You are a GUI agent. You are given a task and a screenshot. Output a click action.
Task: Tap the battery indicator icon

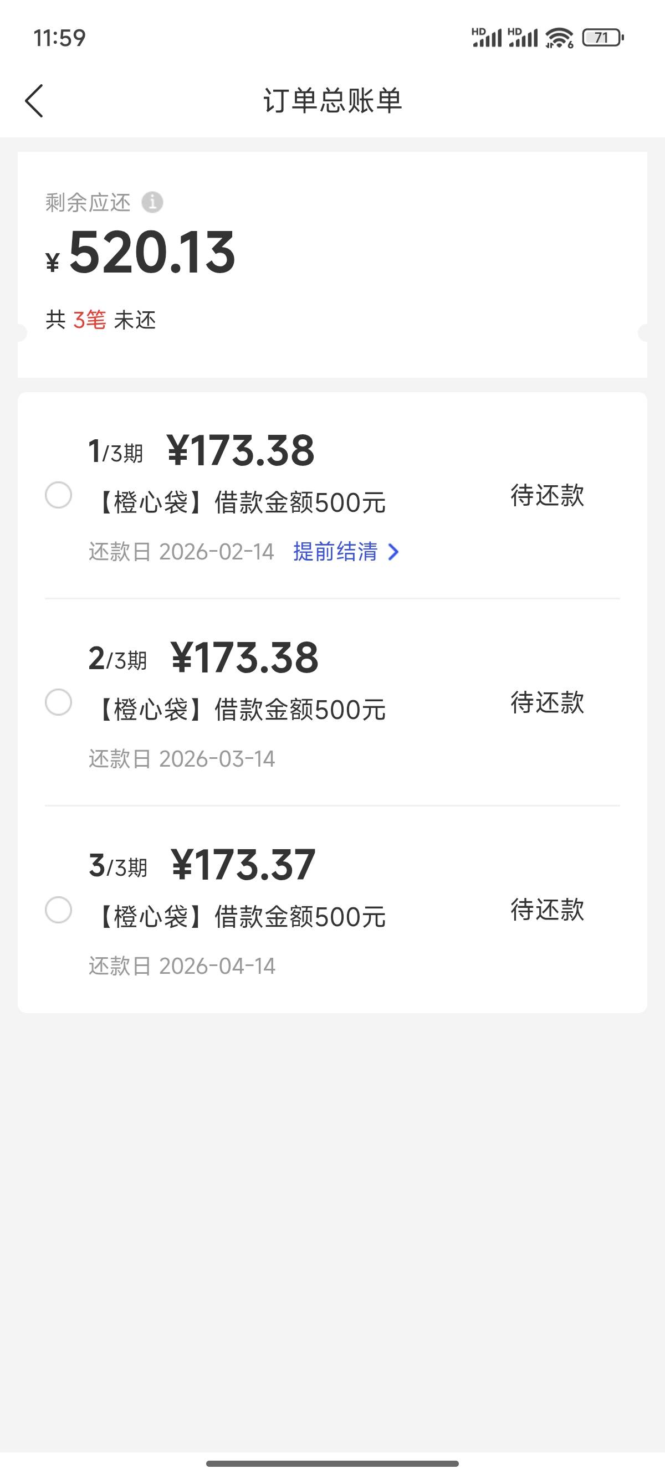(602, 38)
